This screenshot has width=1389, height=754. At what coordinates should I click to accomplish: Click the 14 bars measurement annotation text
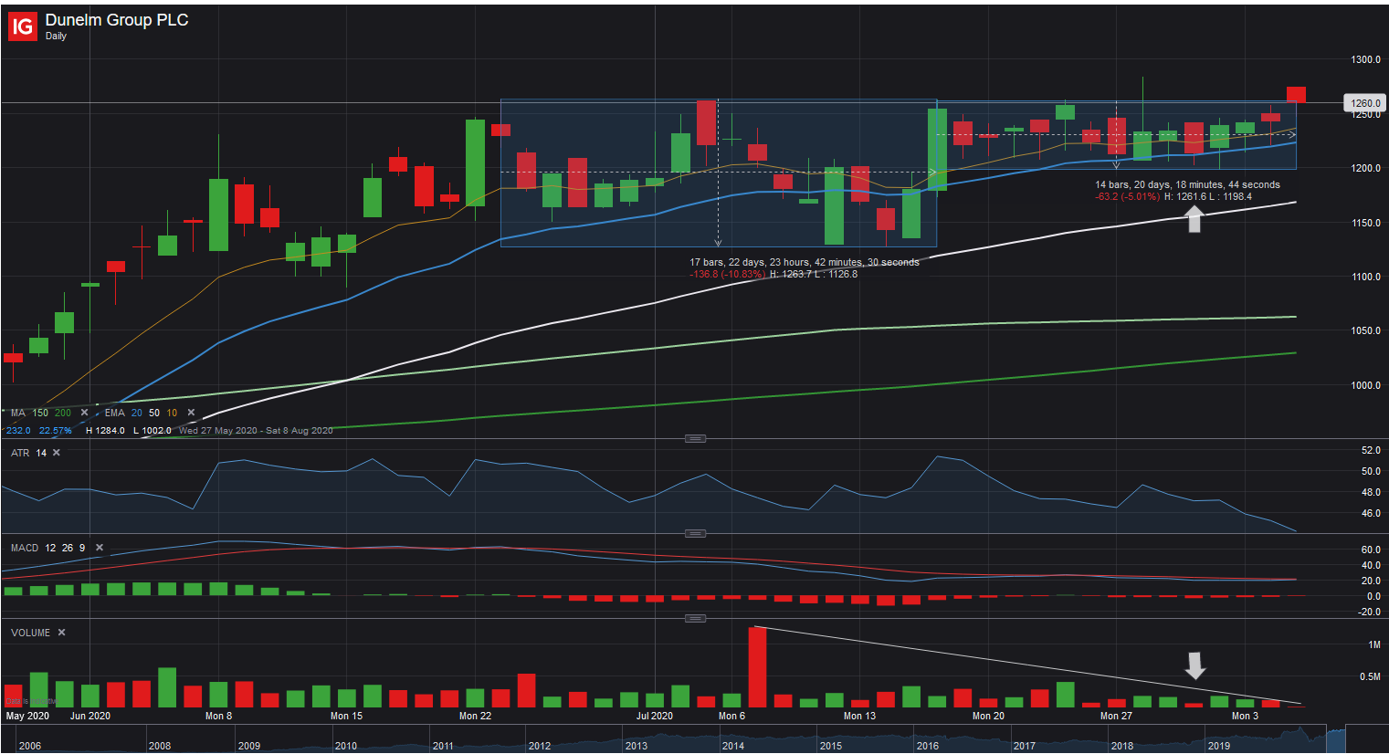coord(1187,184)
